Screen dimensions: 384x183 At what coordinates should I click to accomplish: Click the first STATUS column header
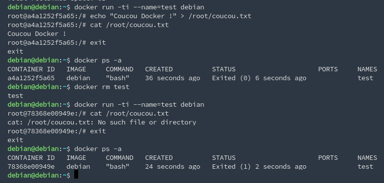224,69
